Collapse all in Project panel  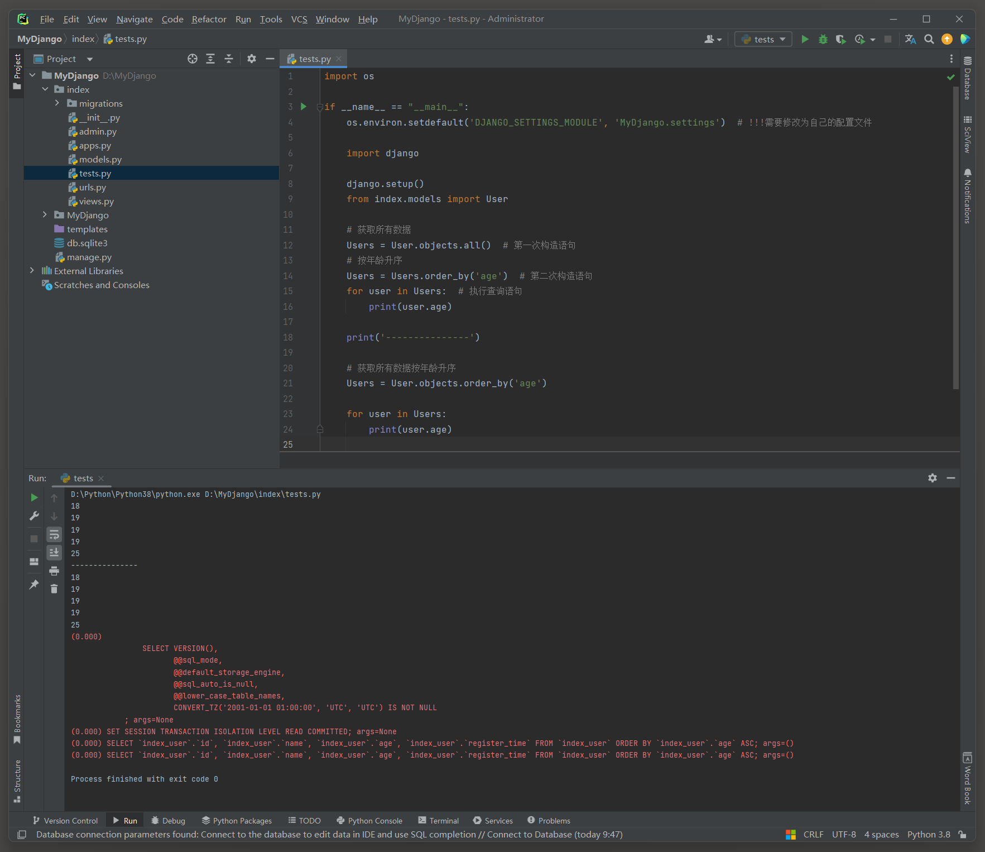[229, 59]
